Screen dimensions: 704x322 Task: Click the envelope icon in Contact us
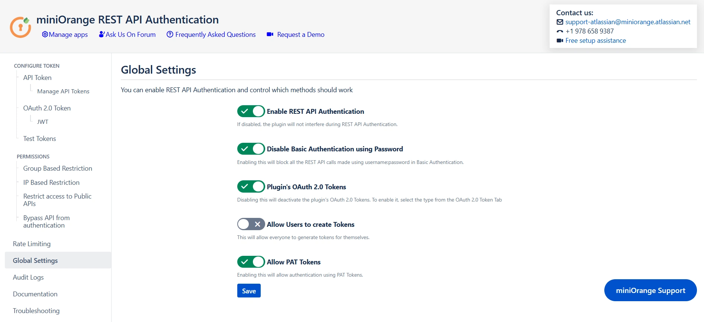coord(560,22)
